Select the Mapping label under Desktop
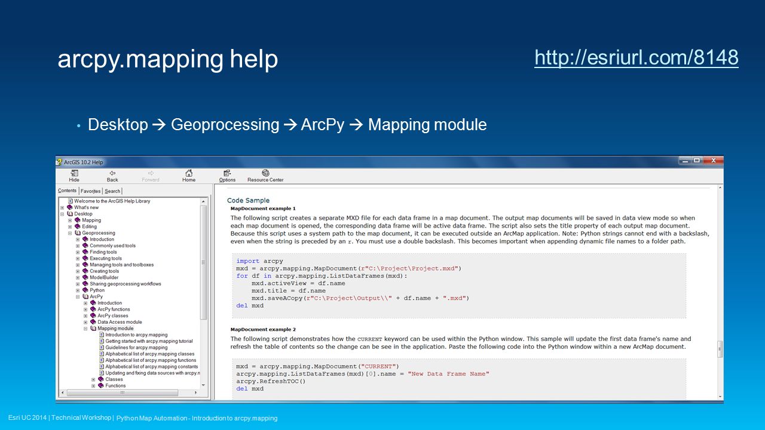This screenshot has height=430, width=765. pyautogui.click(x=91, y=220)
